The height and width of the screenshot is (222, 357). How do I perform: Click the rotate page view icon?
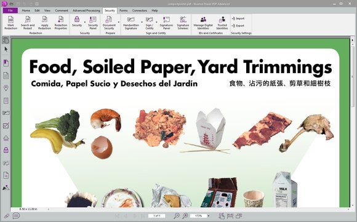222,216
